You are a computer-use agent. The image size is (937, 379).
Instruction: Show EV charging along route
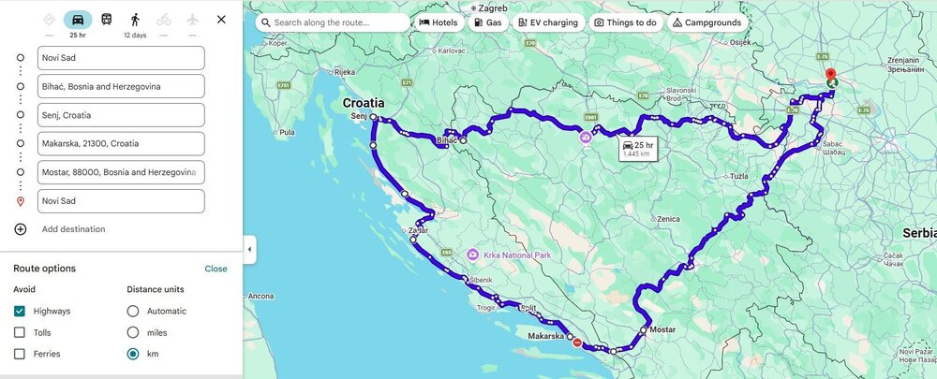tap(548, 22)
